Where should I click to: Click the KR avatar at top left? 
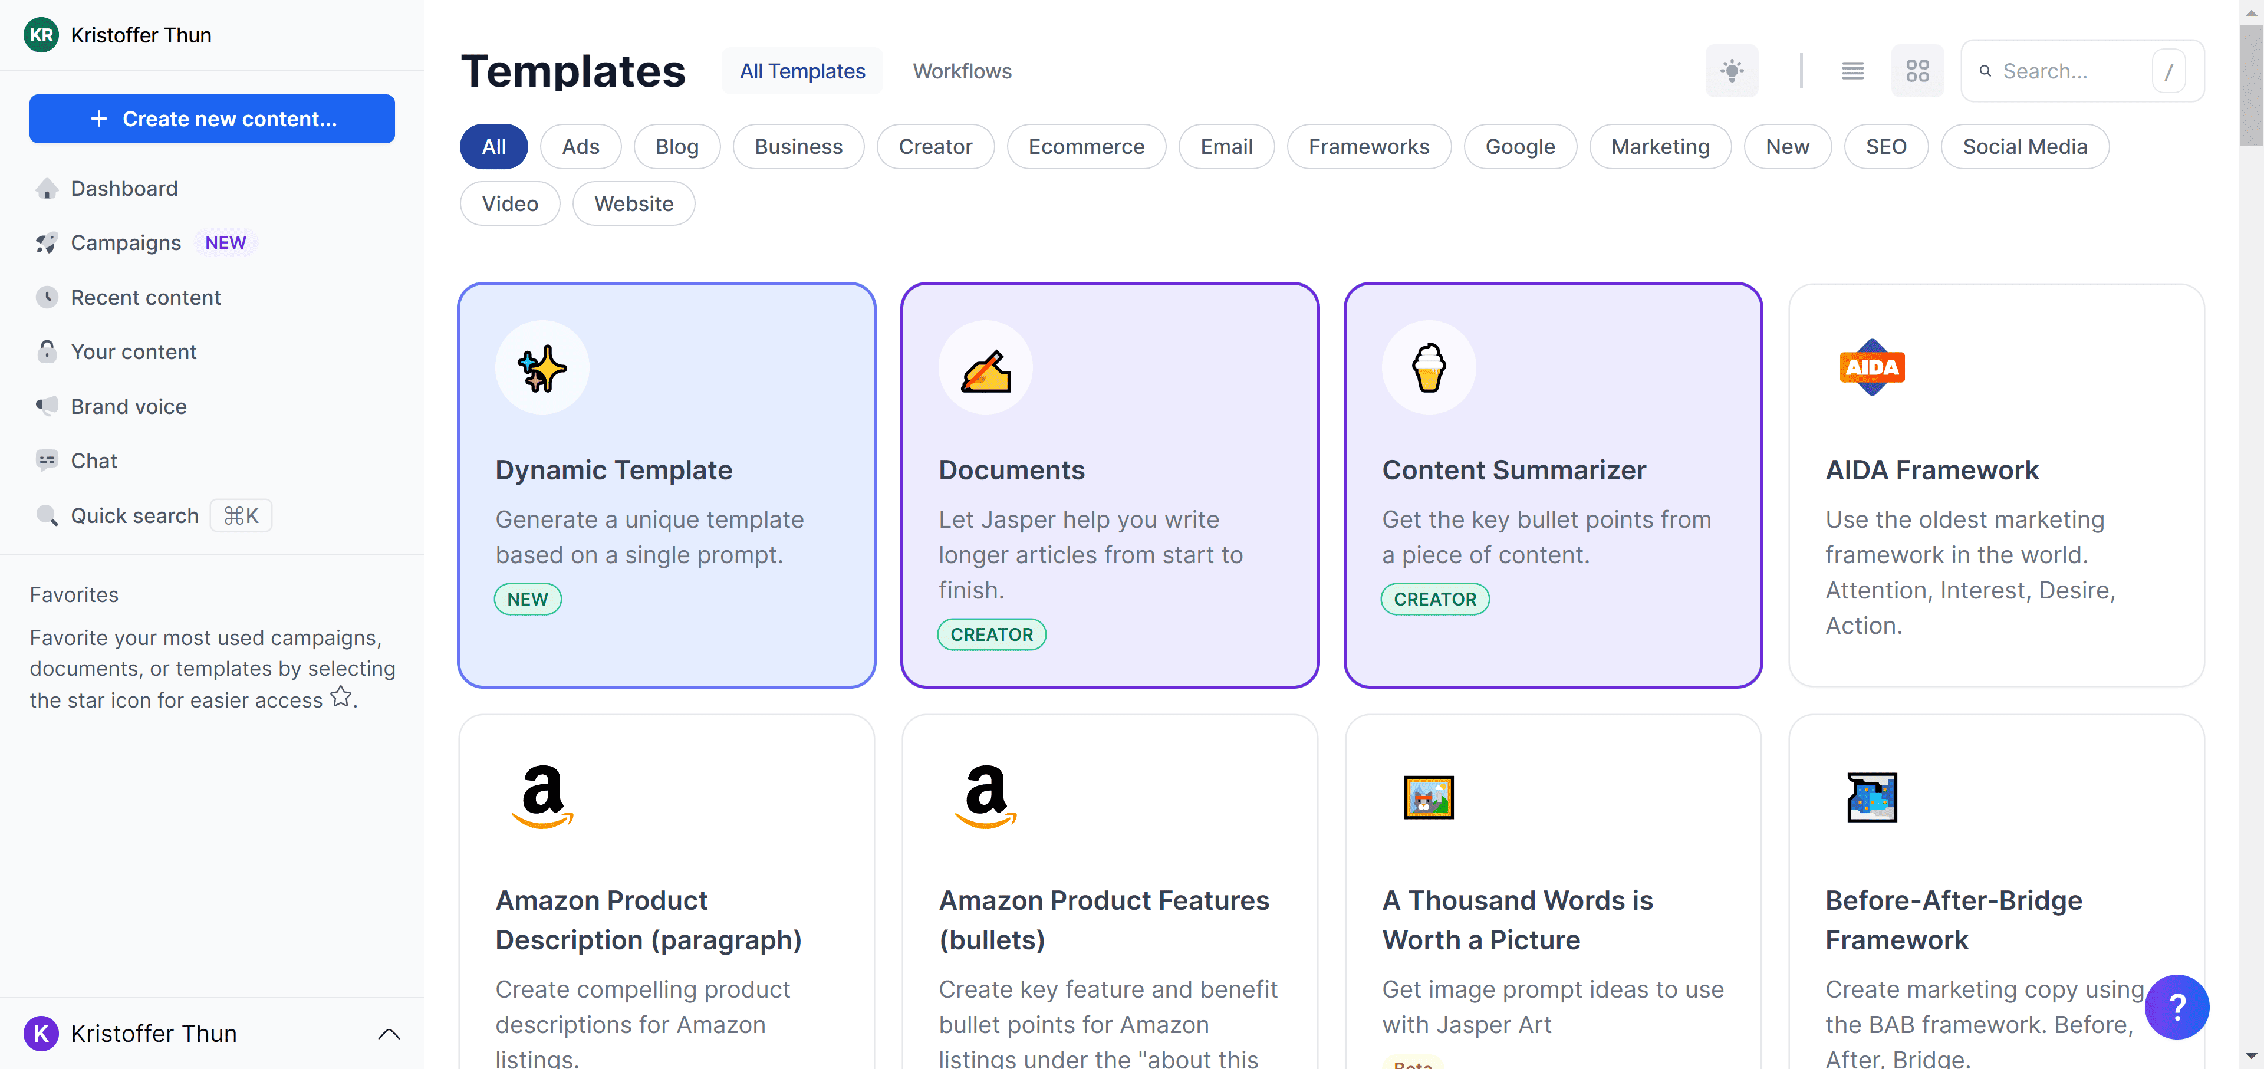41,35
